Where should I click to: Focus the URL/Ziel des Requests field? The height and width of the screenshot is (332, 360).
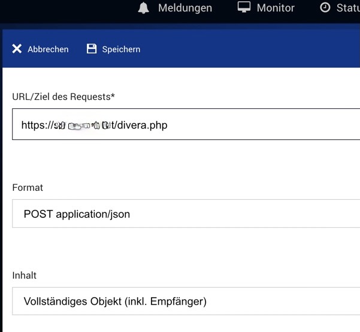click(x=240, y=124)
